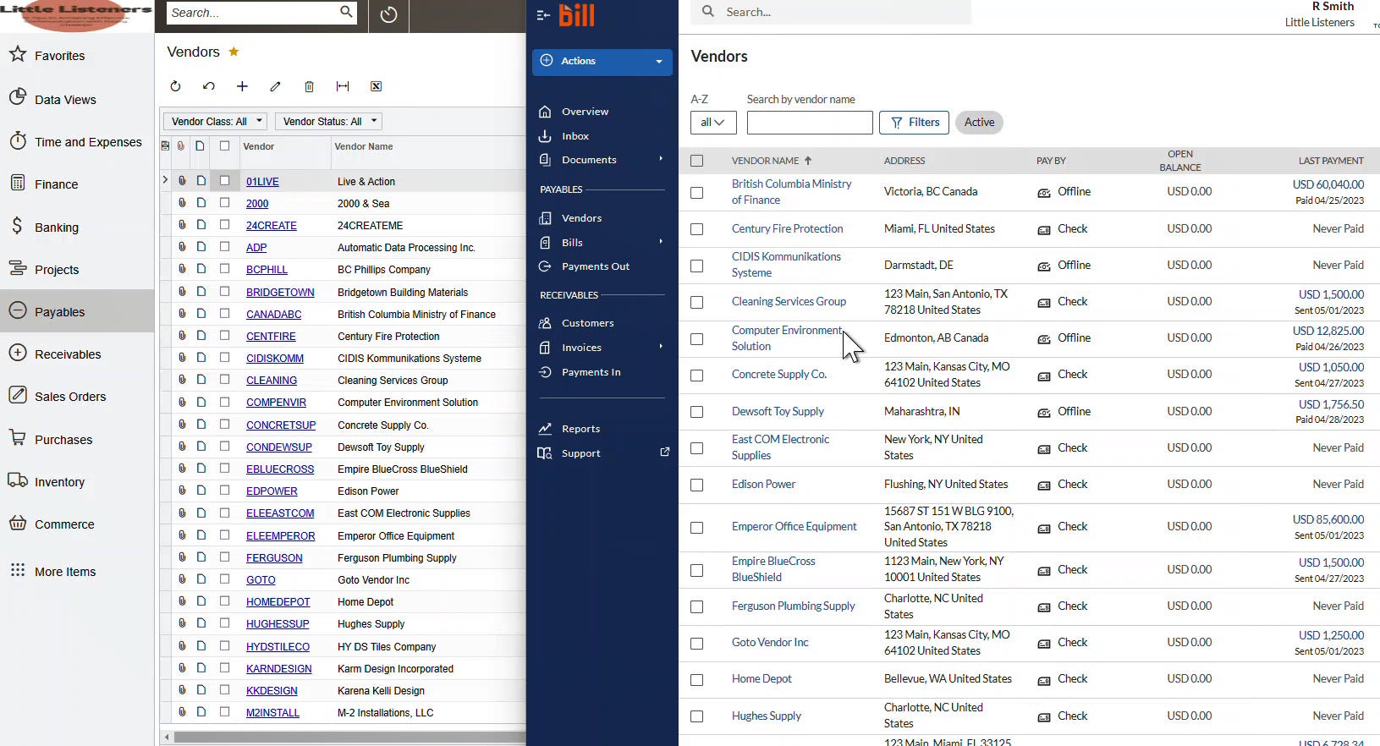Fit columns to width in the Vendors toolbar

tap(343, 86)
